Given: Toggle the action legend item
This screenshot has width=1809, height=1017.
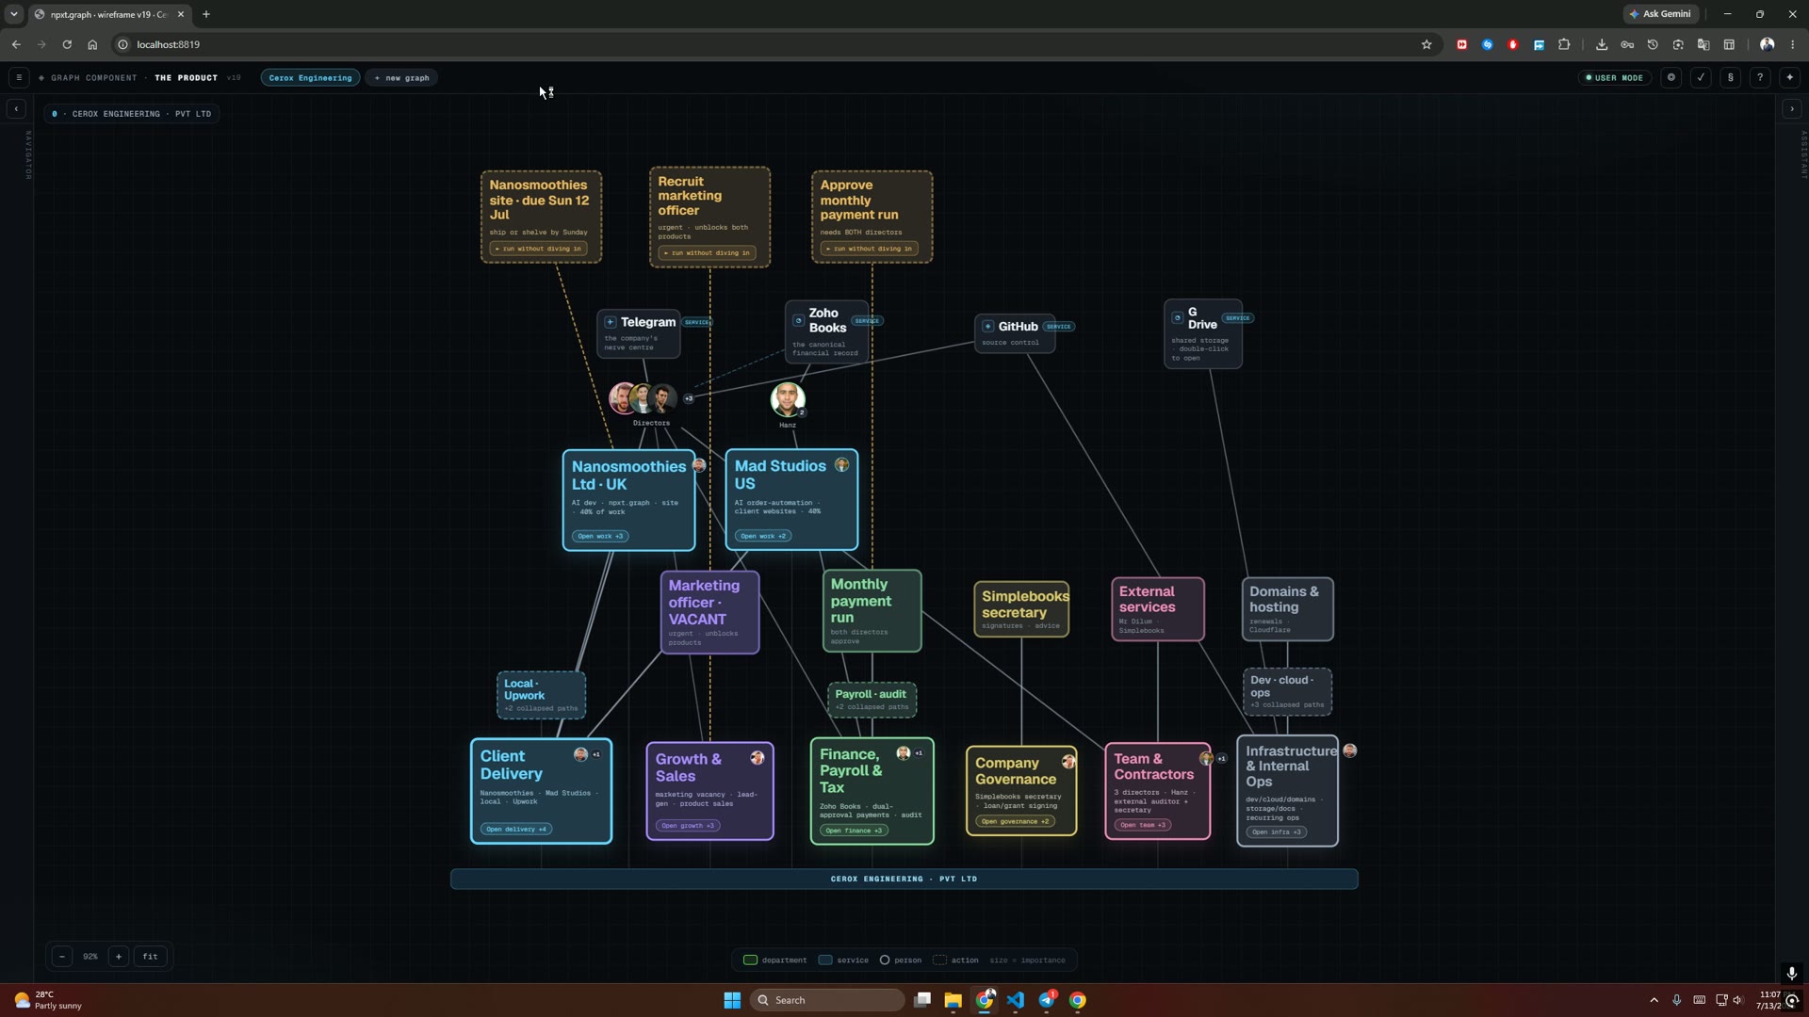Looking at the screenshot, I should [x=955, y=960].
